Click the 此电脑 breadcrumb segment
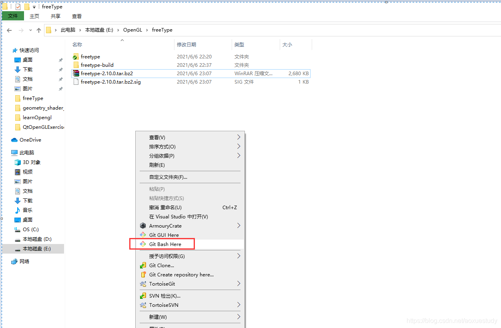Image resolution: width=501 pixels, height=328 pixels. [68, 30]
